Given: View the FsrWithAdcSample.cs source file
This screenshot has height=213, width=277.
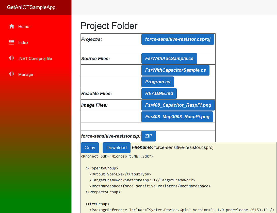Looking at the screenshot, I should click(x=169, y=59).
